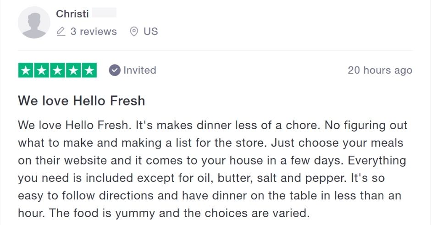The width and height of the screenshot is (431, 225).
Task: Click "Just choose your meals" in the review
Action: [337, 143]
